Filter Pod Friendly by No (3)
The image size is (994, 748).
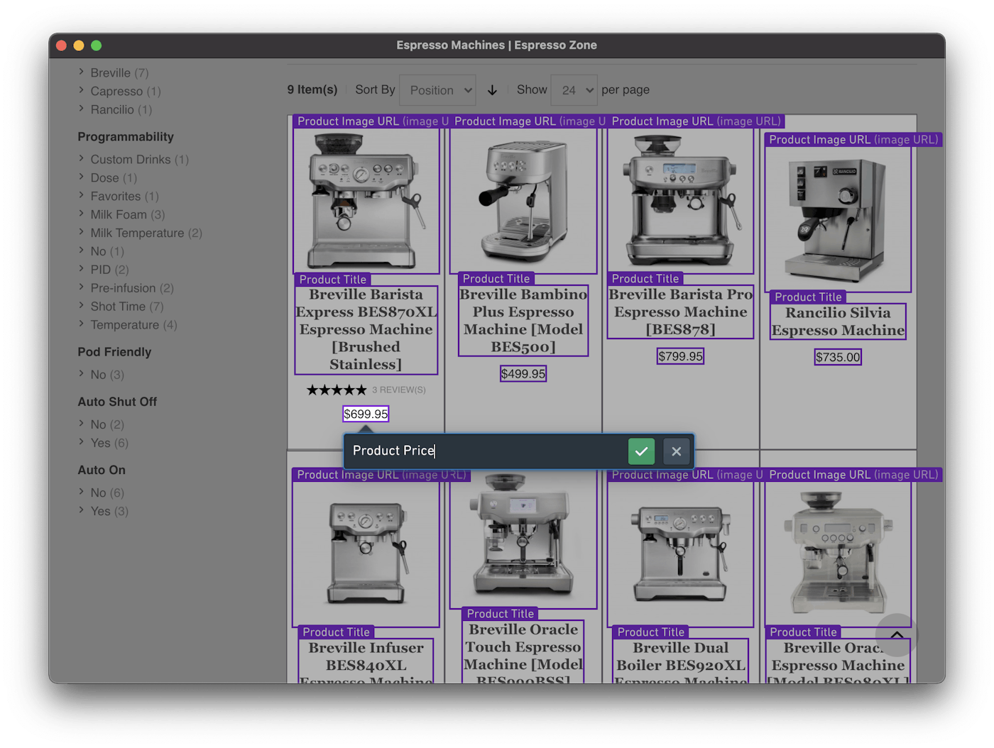click(107, 375)
